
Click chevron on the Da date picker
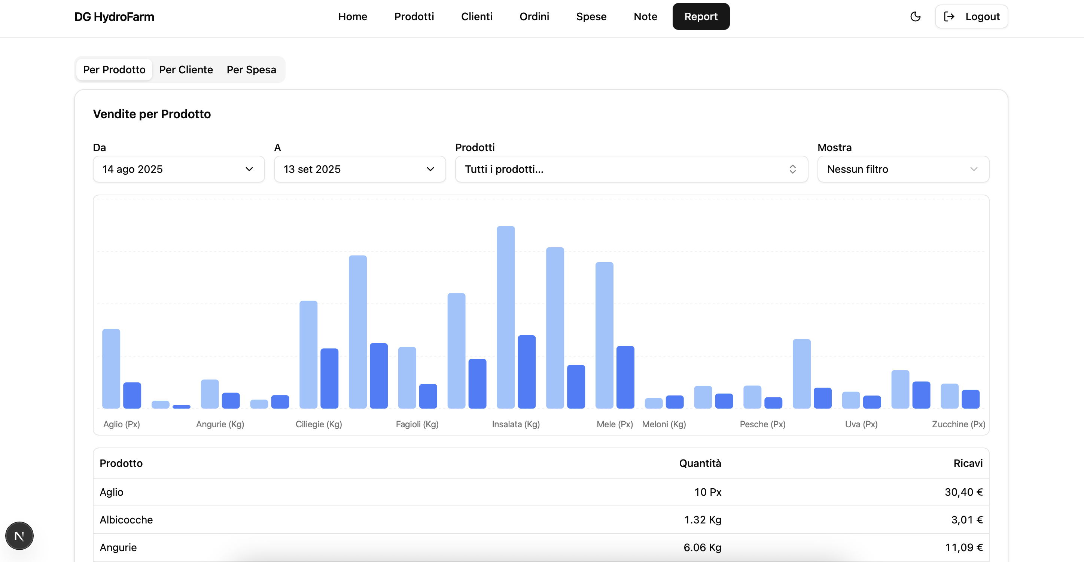(x=249, y=169)
